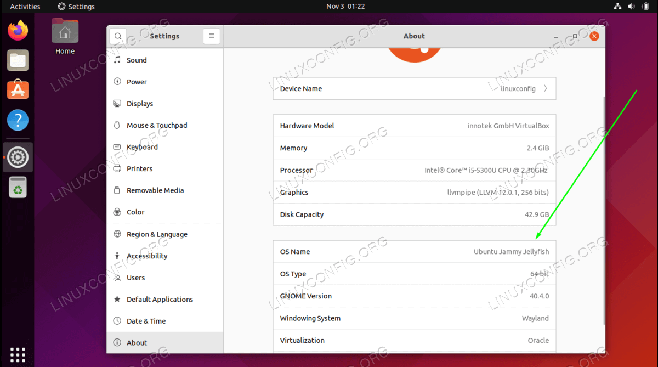Click the Graphics value llvmpipe
Screen dimensions: 658x367
point(498,193)
